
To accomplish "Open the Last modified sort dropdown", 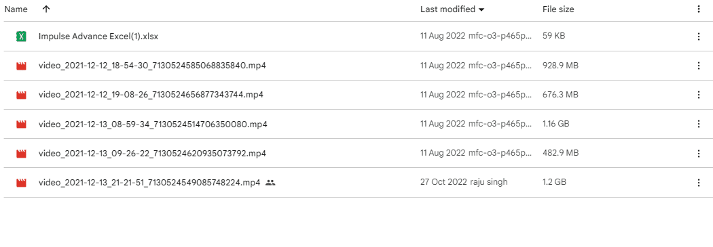I will click(x=452, y=9).
